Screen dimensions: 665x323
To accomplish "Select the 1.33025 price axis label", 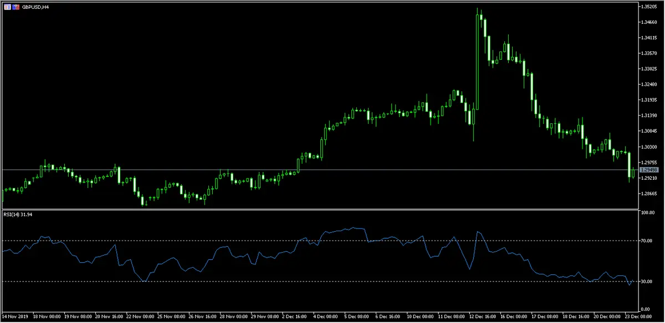I will click(648, 69).
